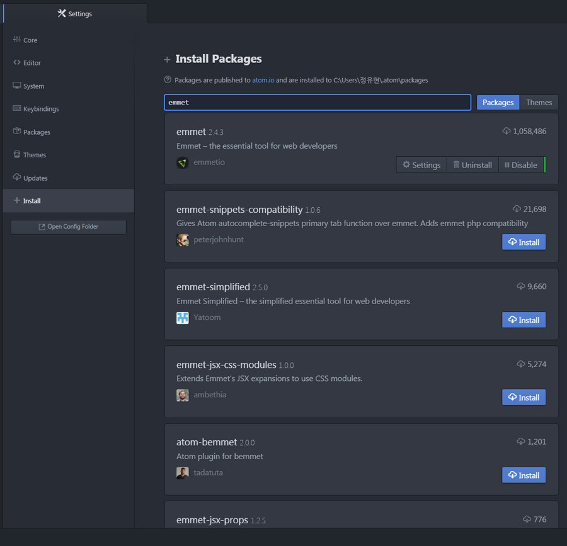Image resolution: width=567 pixels, height=546 pixels.
Task: Open emmet-snippets-compatibility package title
Action: (x=239, y=210)
